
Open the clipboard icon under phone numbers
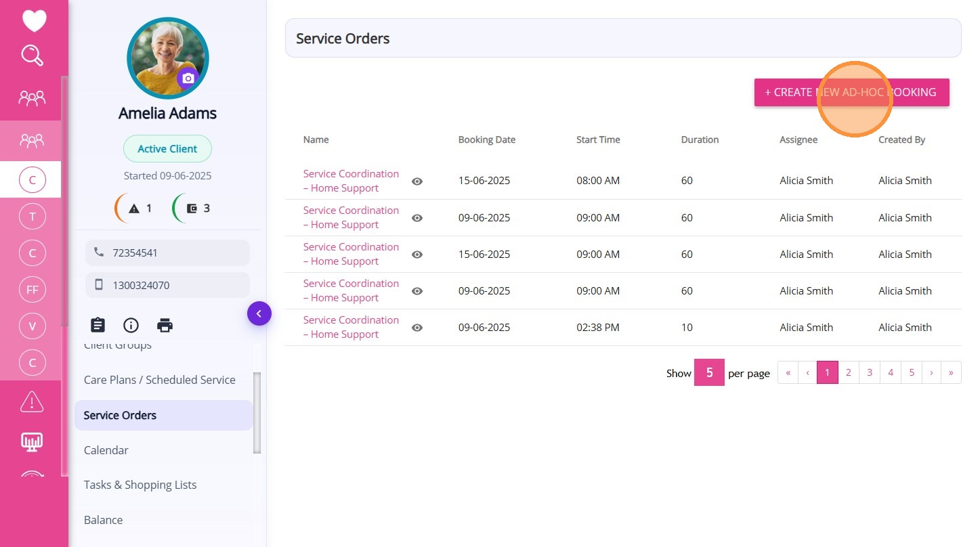[x=98, y=325]
